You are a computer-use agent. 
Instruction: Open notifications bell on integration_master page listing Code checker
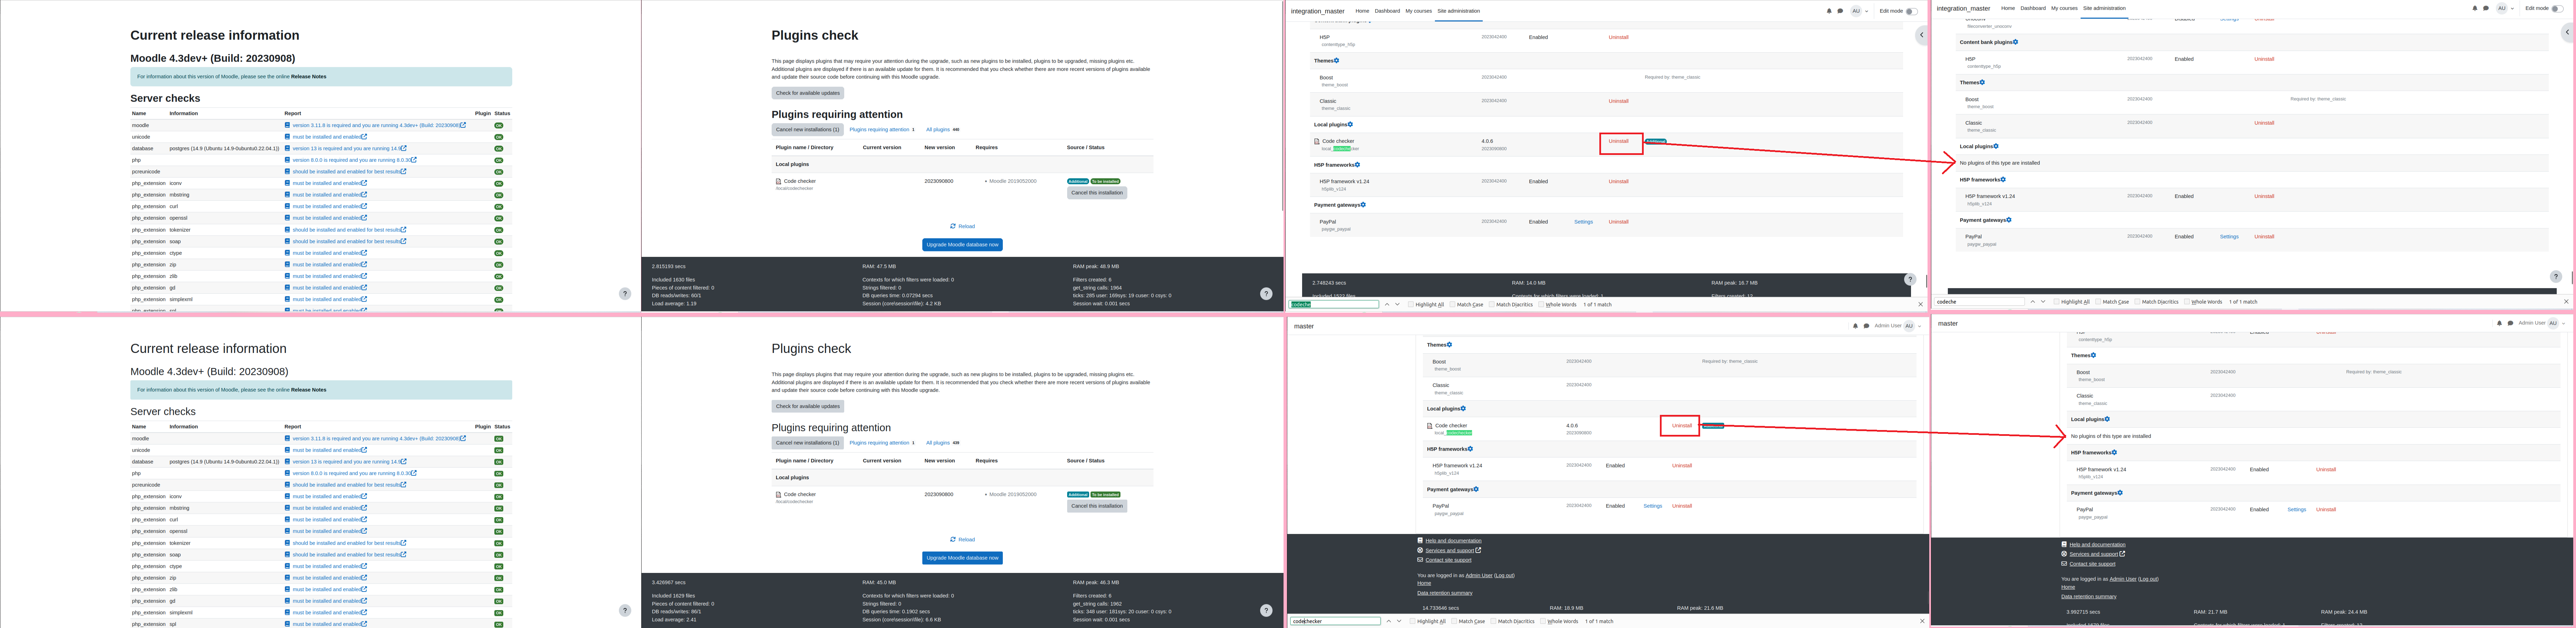[1829, 11]
